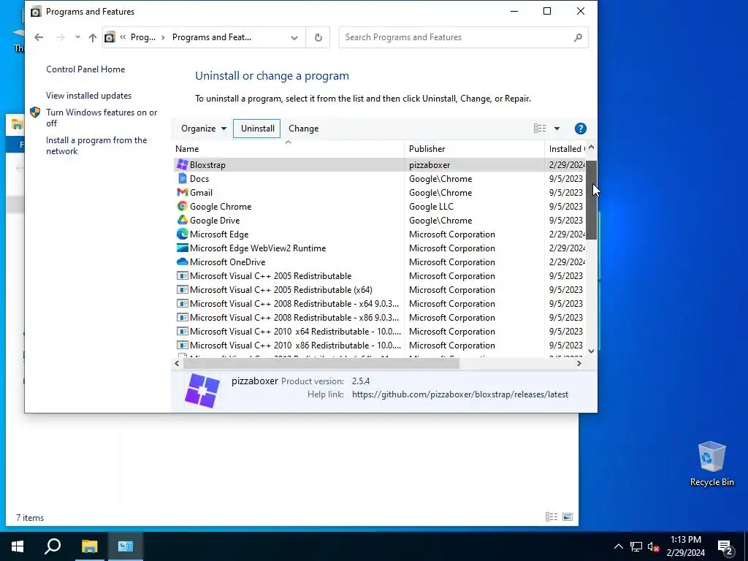
Task: Open Control Panel Home link
Action: pyautogui.click(x=85, y=69)
